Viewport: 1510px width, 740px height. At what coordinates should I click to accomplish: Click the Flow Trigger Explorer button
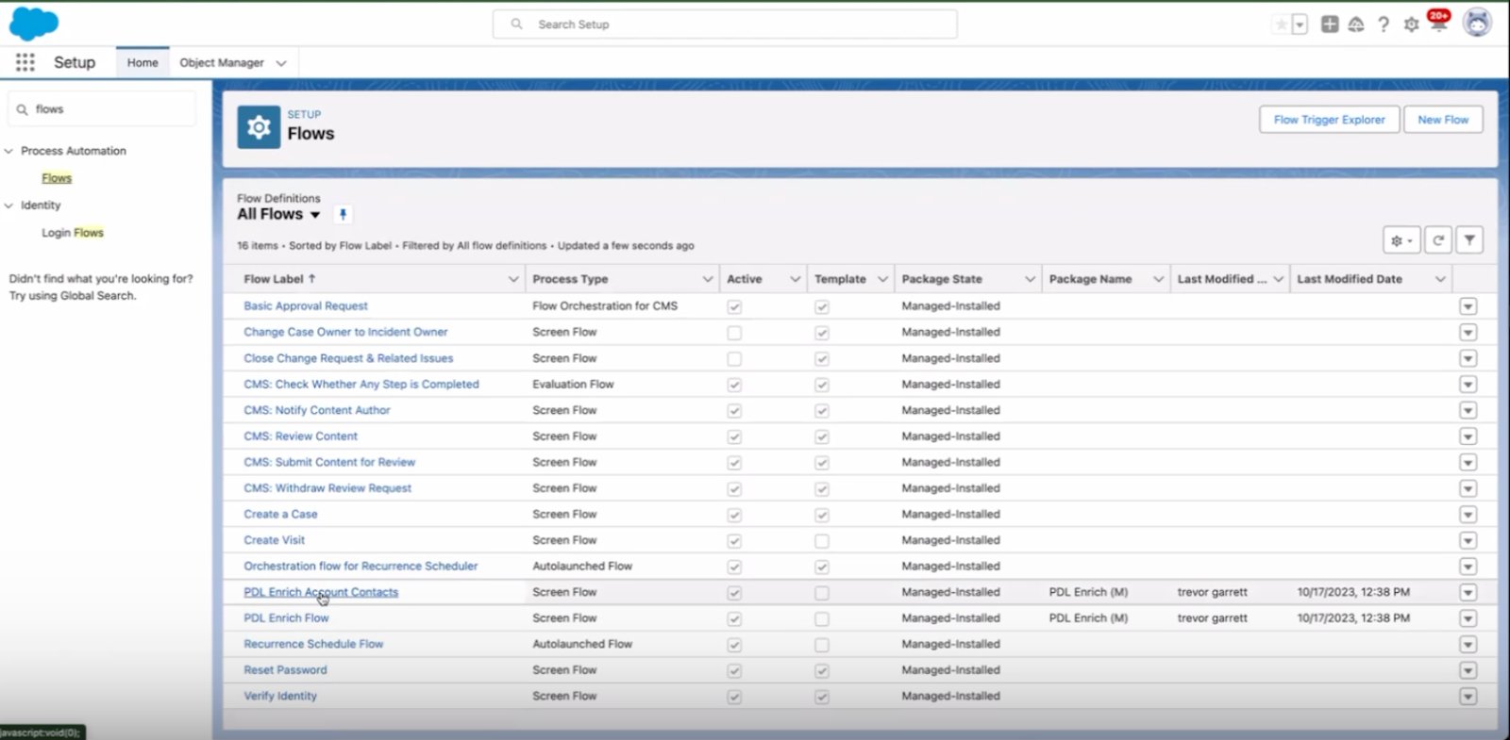coord(1329,120)
